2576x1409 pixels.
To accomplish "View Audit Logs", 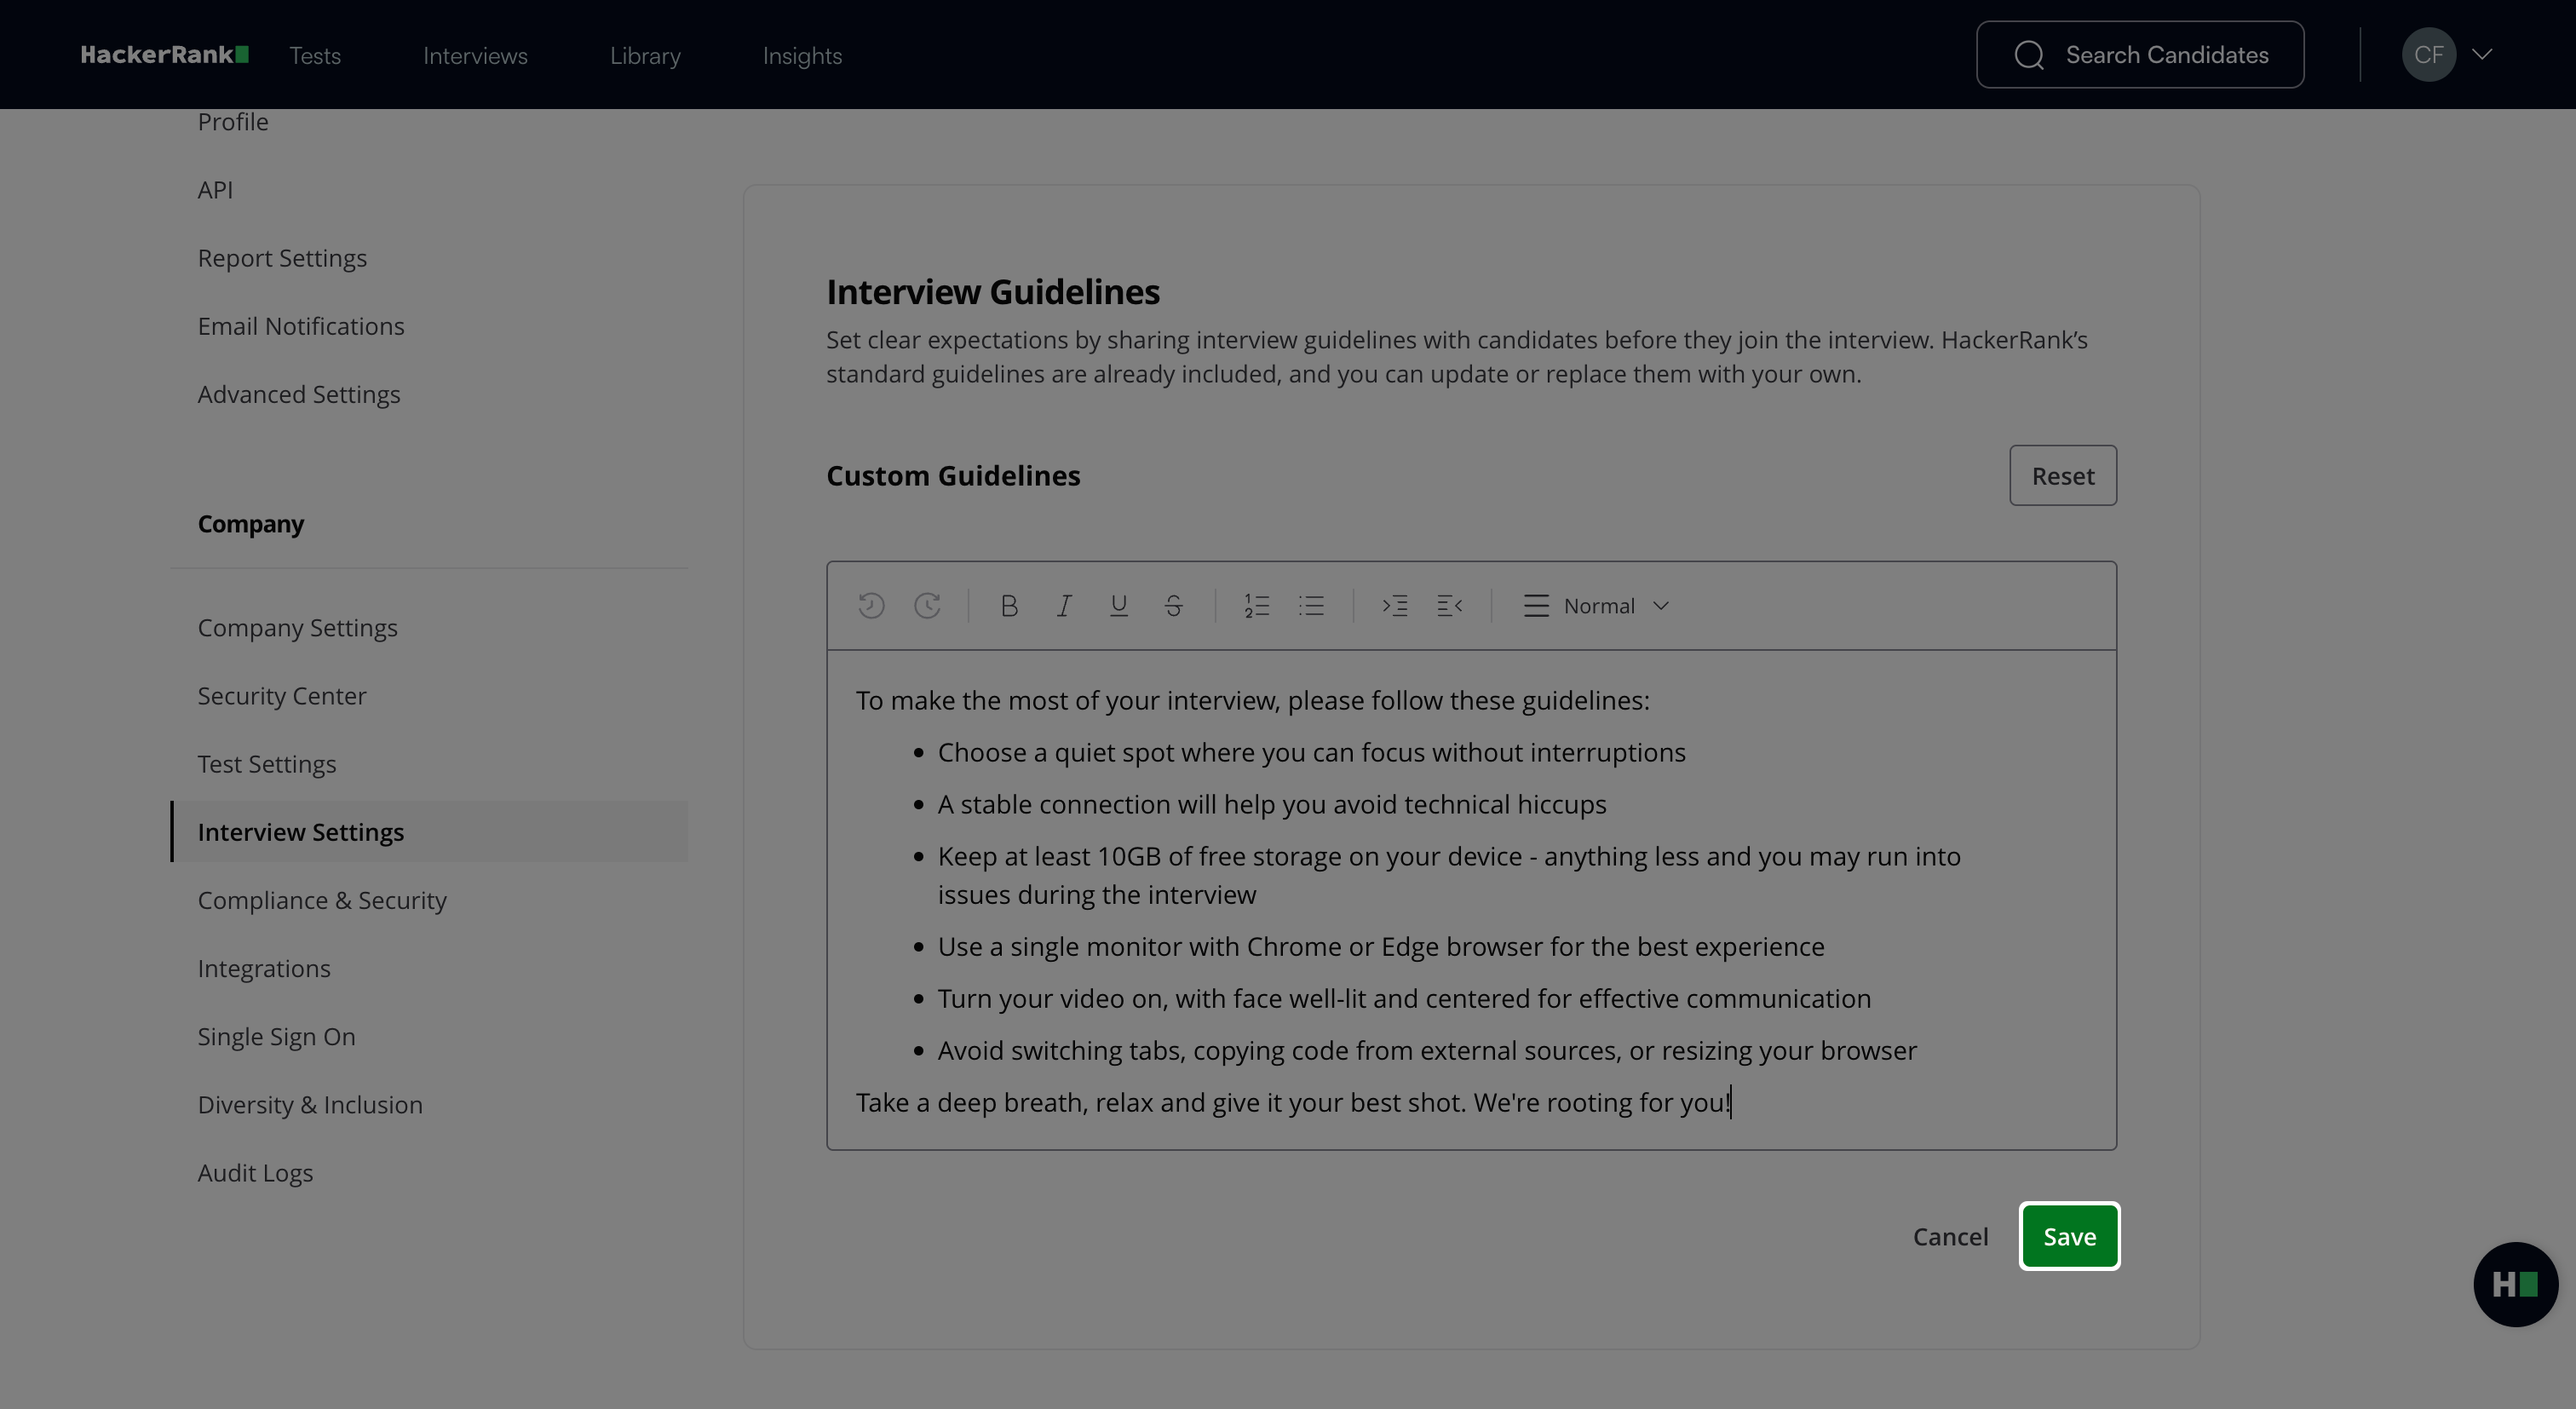I will pyautogui.click(x=255, y=1173).
